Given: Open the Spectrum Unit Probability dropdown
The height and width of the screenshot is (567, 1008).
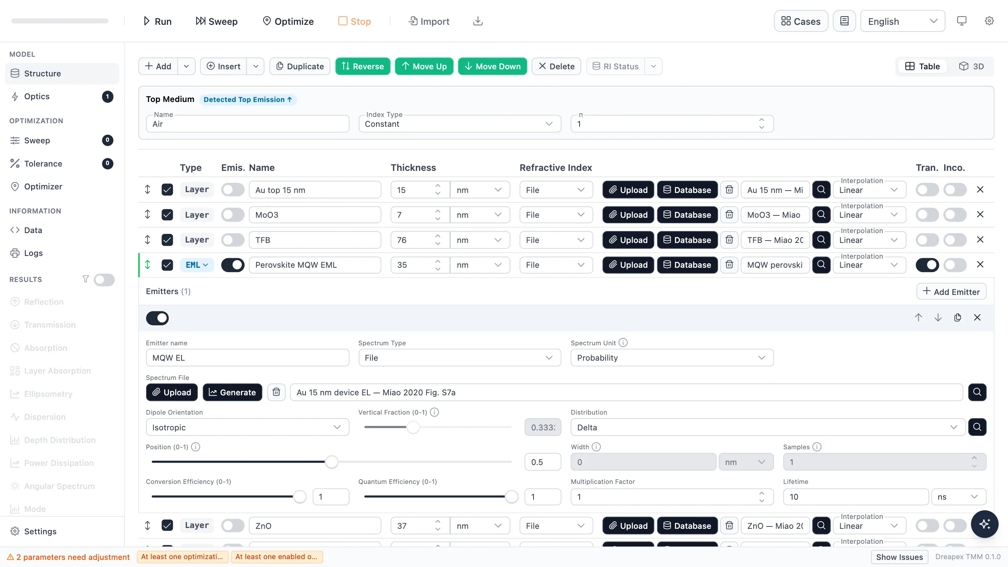Looking at the screenshot, I should pos(672,358).
